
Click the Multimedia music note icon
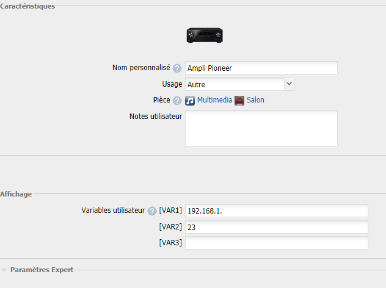point(190,101)
